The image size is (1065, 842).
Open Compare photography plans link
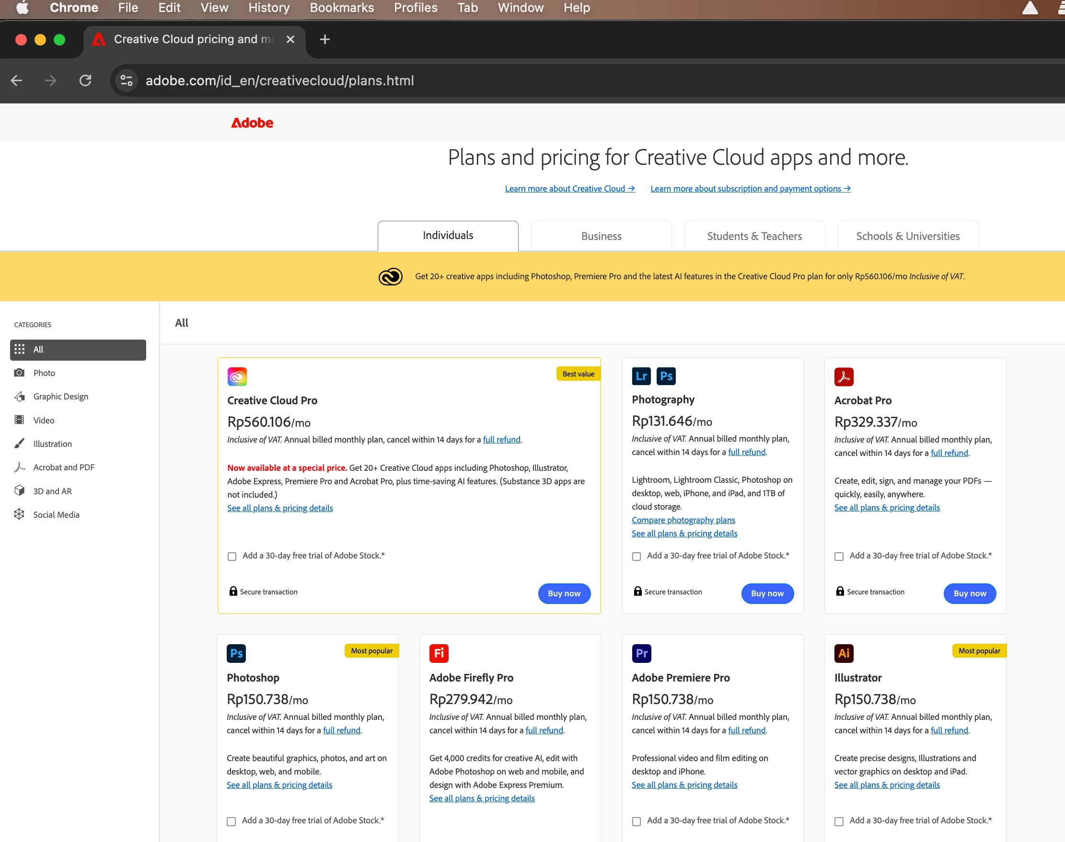coord(683,520)
